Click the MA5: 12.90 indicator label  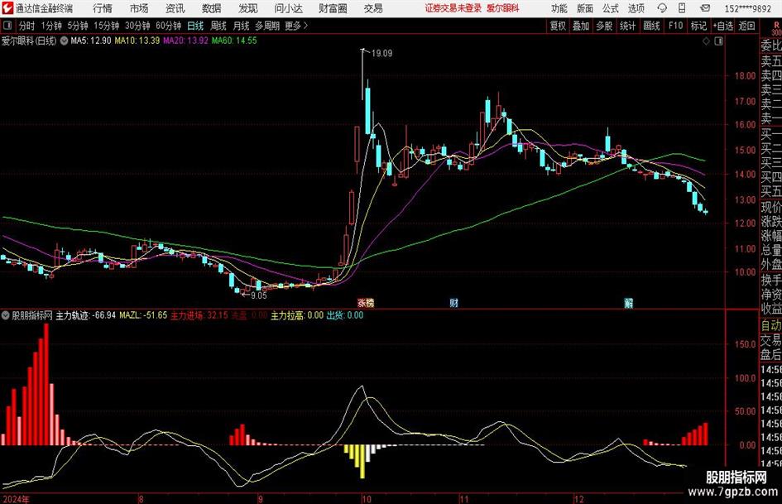[91, 41]
